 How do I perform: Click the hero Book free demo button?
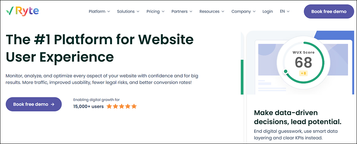(34, 104)
